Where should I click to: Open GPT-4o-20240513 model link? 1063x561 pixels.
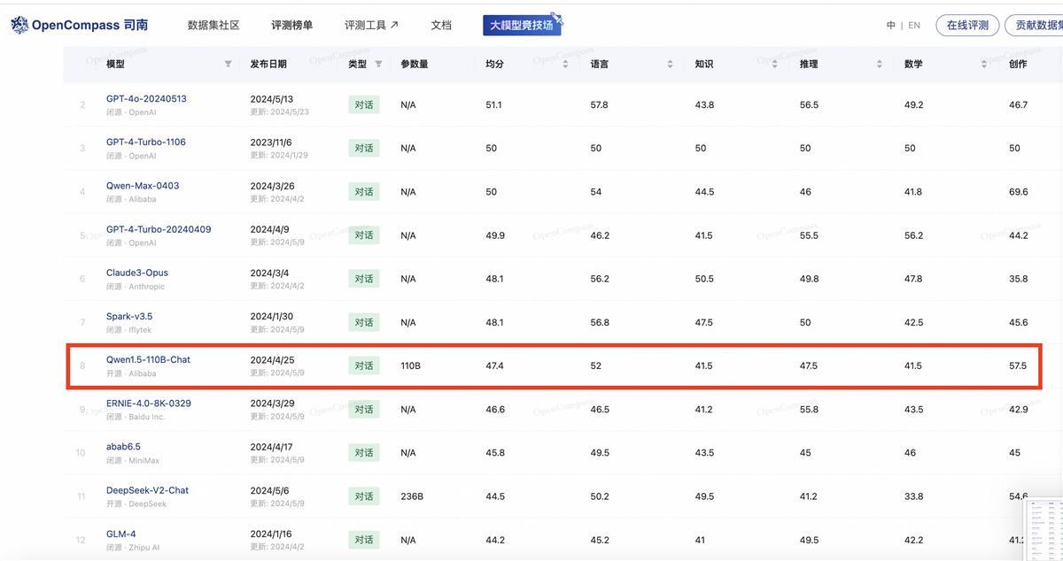click(x=146, y=99)
